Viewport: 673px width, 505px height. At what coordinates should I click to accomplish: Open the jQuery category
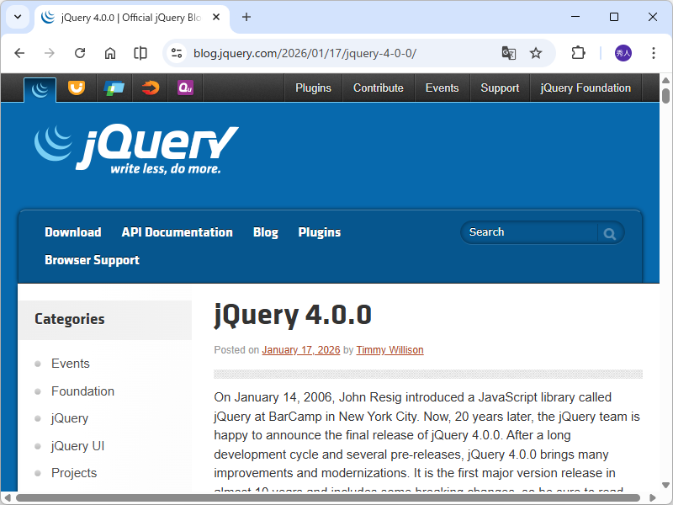[70, 418]
